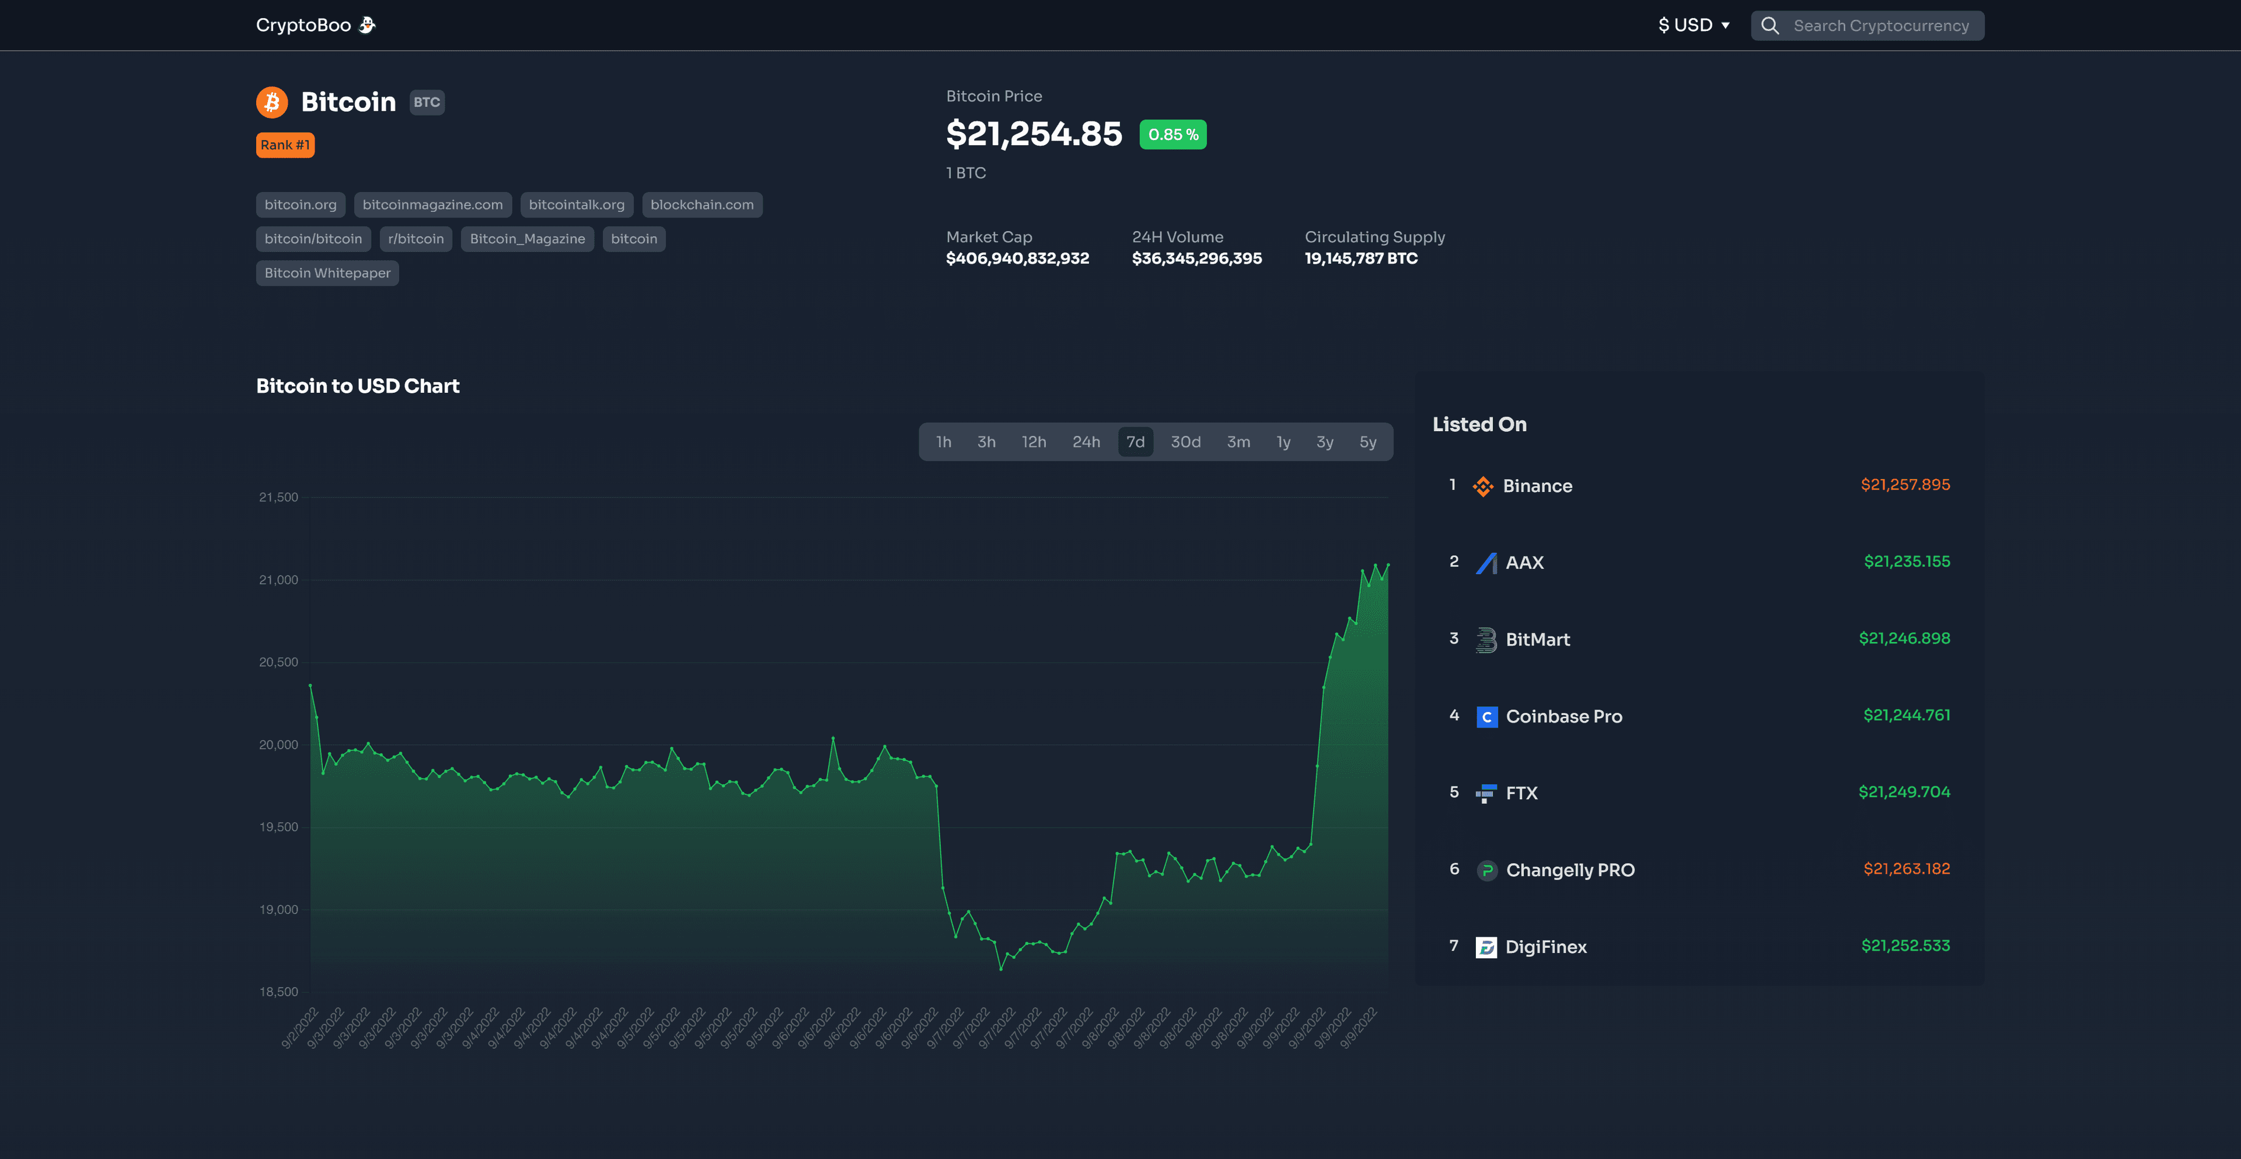Screen dimensions: 2241x1159
Task: Click the Listed On heading
Action: tap(1479, 425)
